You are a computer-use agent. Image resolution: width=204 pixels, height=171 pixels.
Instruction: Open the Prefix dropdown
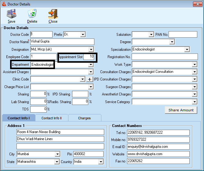[83, 35]
